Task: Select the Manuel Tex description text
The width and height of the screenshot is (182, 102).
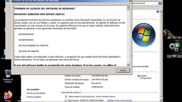Action: pyautogui.click(x=96, y=83)
